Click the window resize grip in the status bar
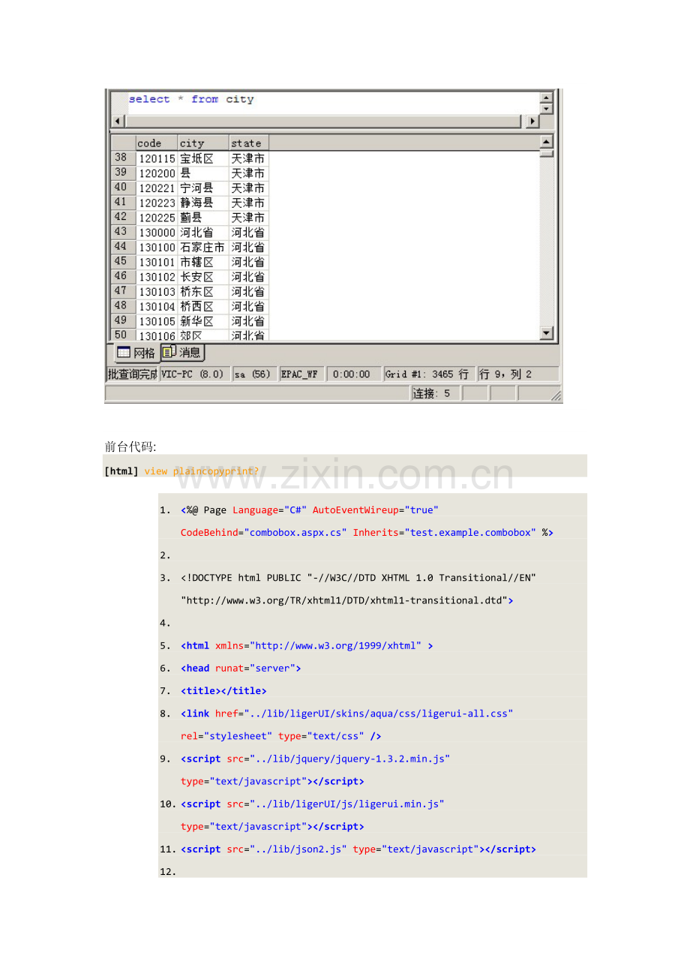Viewport: 690px width, 977px height. (x=556, y=395)
